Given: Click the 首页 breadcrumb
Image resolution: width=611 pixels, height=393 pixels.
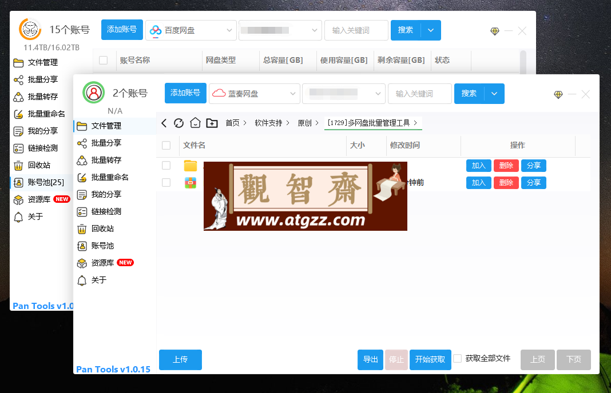Looking at the screenshot, I should click(233, 123).
